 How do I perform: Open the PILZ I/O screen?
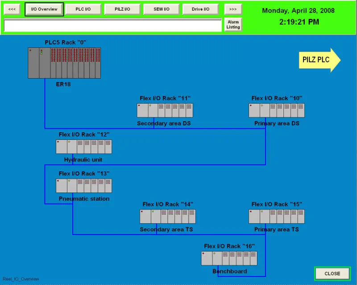pyautogui.click(x=122, y=9)
